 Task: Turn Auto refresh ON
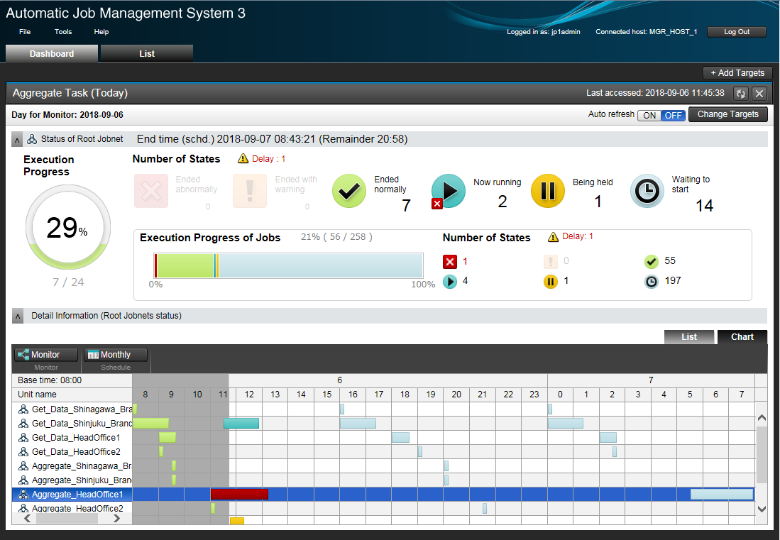click(649, 116)
